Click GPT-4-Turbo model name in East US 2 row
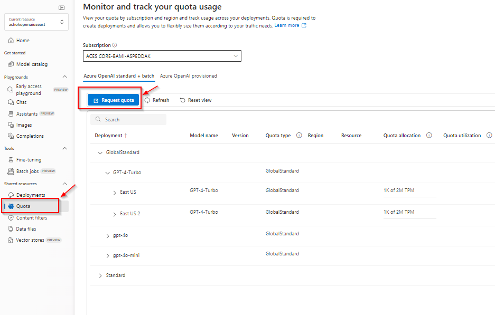Viewport: 495px width, 315px height. [x=204, y=212]
